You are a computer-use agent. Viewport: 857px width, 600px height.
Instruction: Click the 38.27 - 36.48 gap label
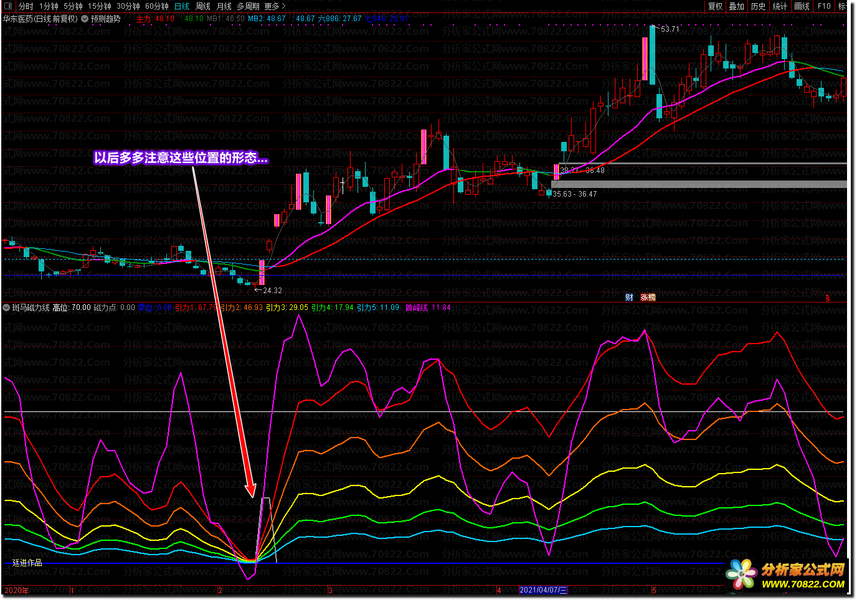point(582,171)
